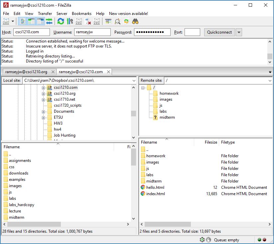This screenshot has width=274, height=244.
Task: Click the encryption icon beside the gauge in status bar
Action: pos(202,240)
